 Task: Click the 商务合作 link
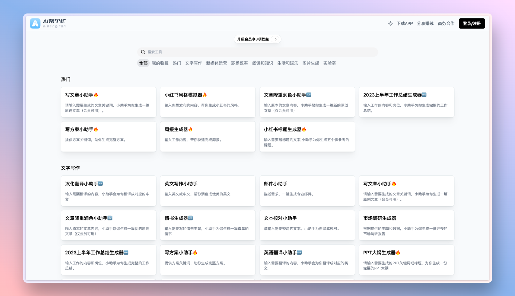click(x=446, y=23)
